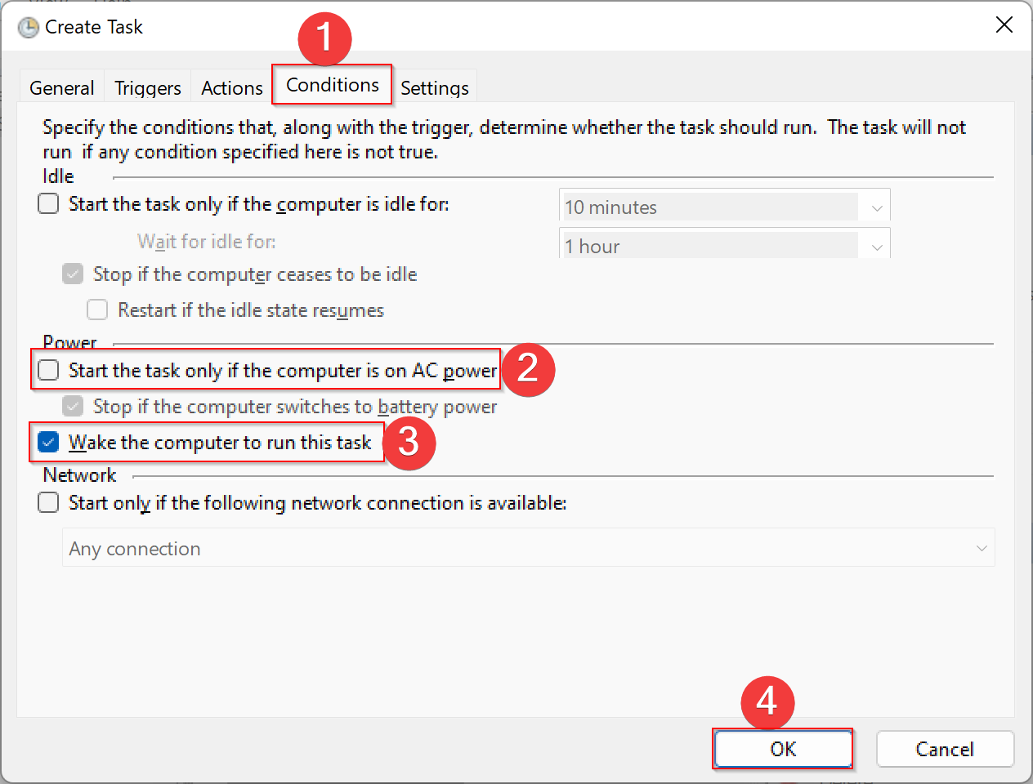Toggle Stop if computer switches to battery power

pos(73,406)
